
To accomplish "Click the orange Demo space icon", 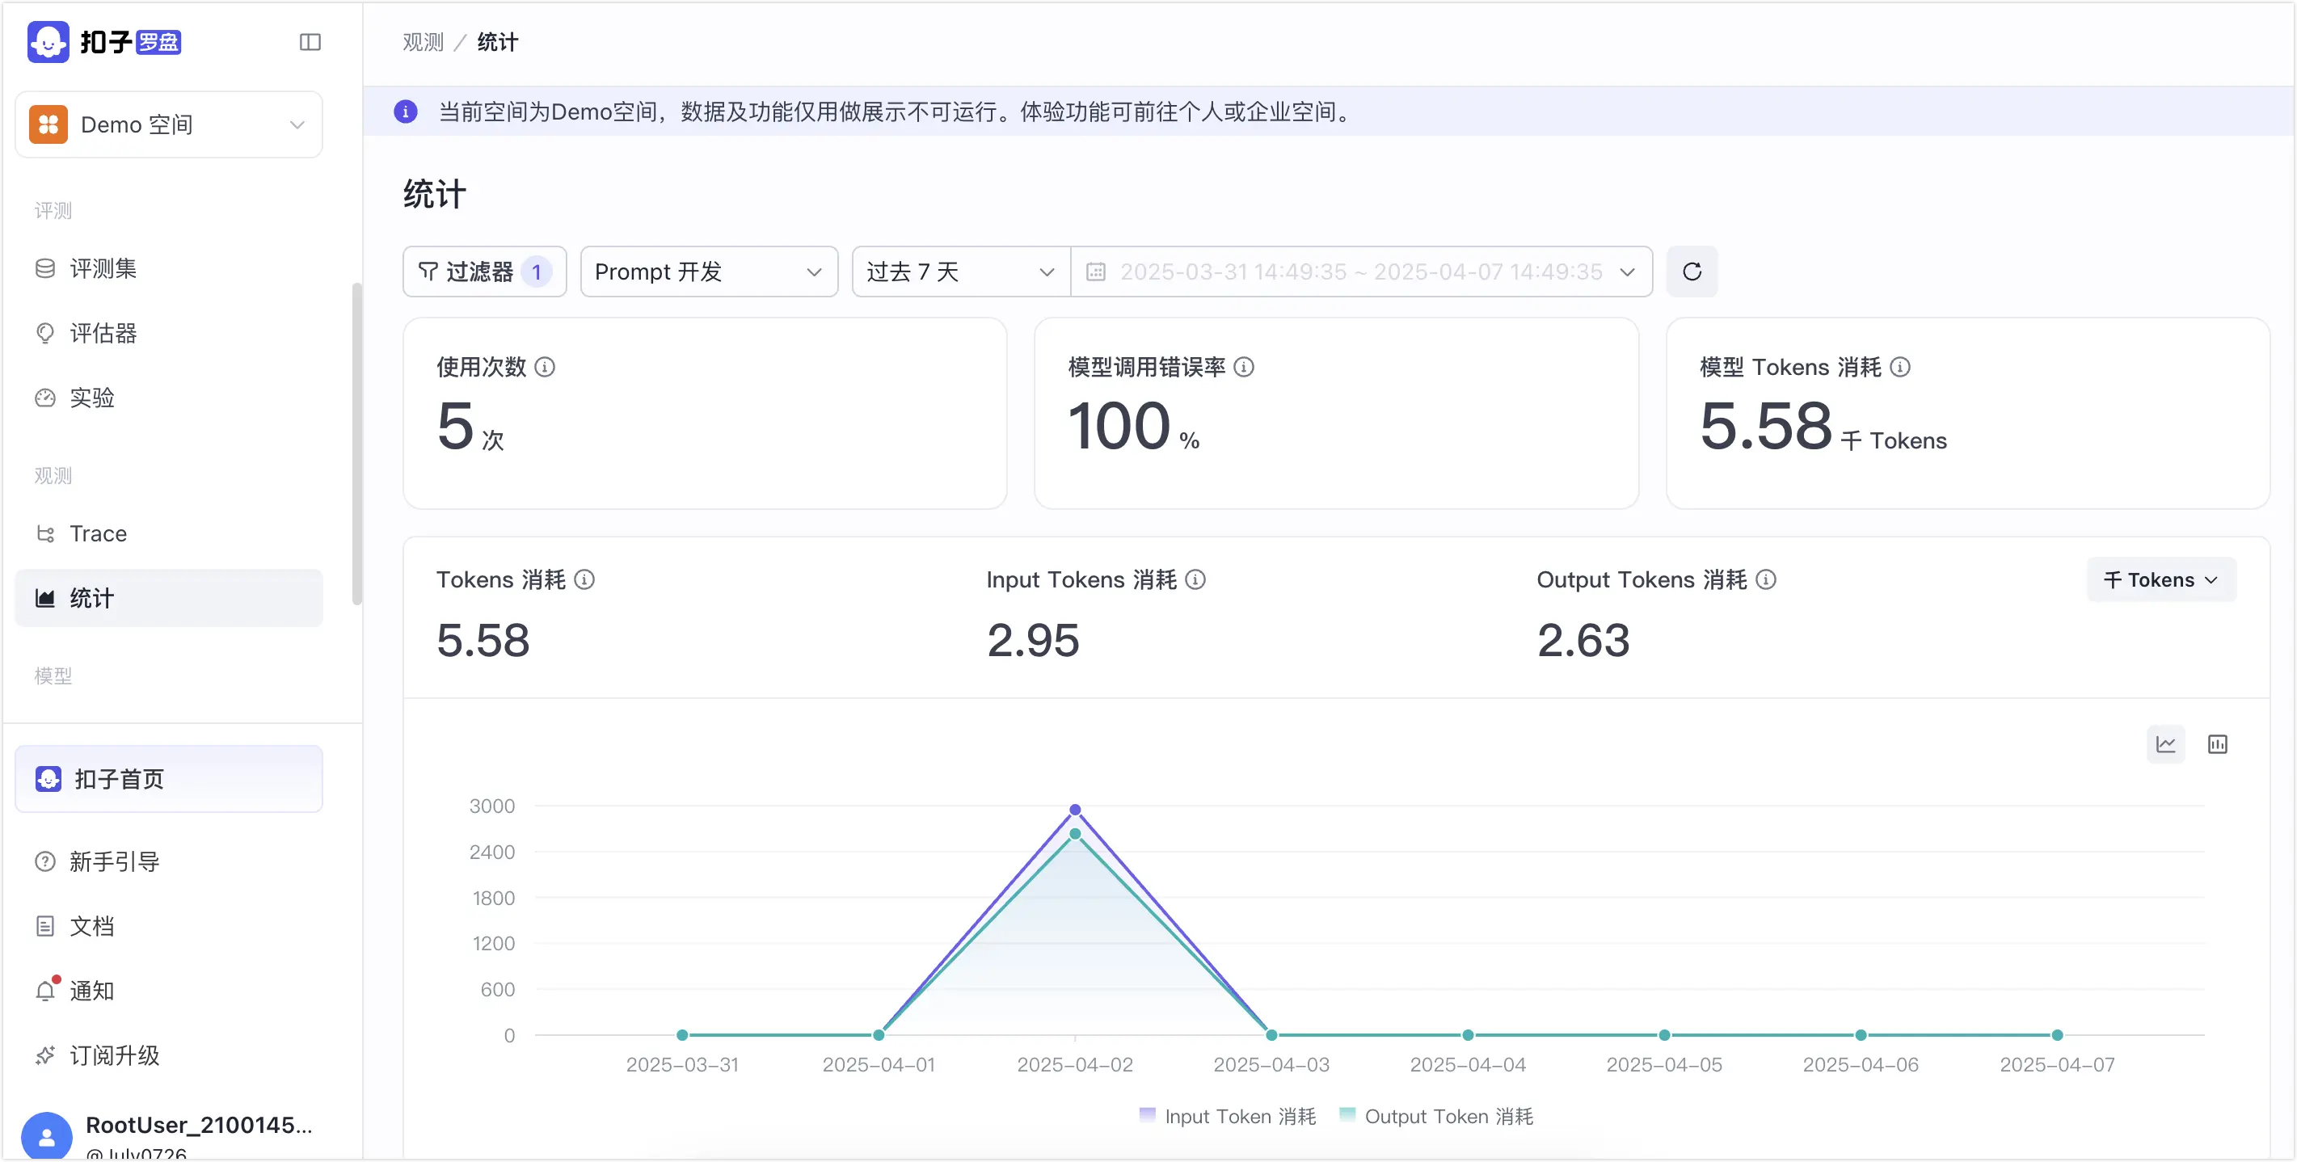I will tap(48, 125).
